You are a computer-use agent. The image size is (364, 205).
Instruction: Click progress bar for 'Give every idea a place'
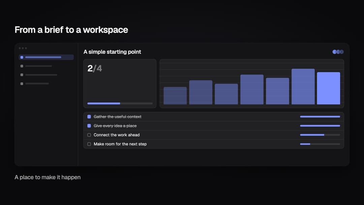point(320,126)
